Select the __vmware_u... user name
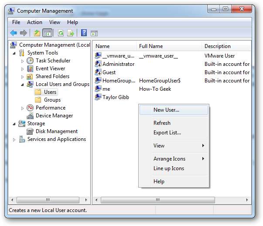The width and height of the screenshot is (263, 226). click(x=119, y=56)
